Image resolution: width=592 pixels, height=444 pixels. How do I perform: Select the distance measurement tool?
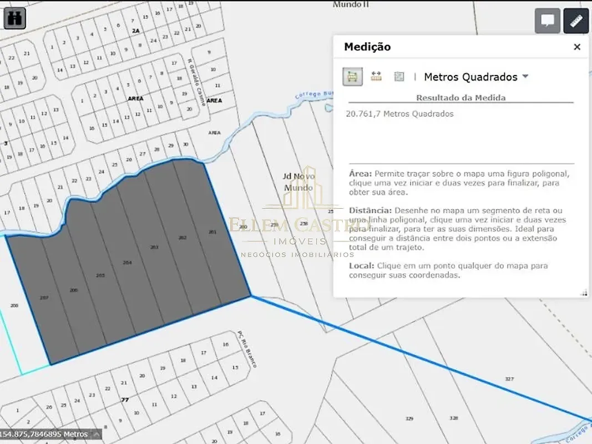(376, 77)
